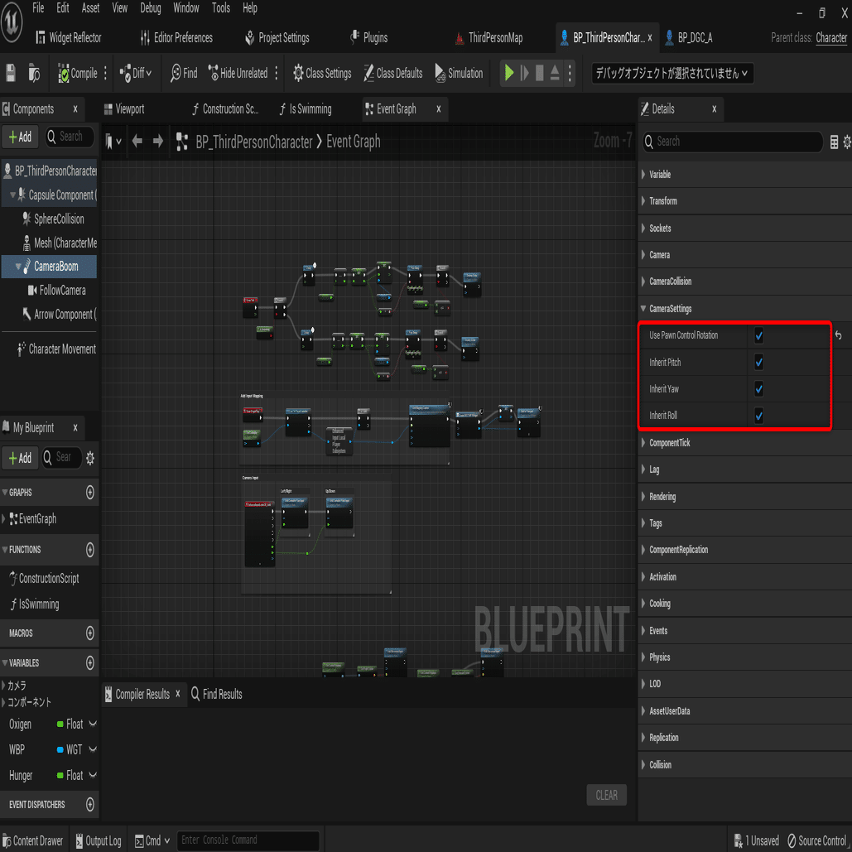Collapse the Capsule Component node
The width and height of the screenshot is (852, 852).
(12, 195)
